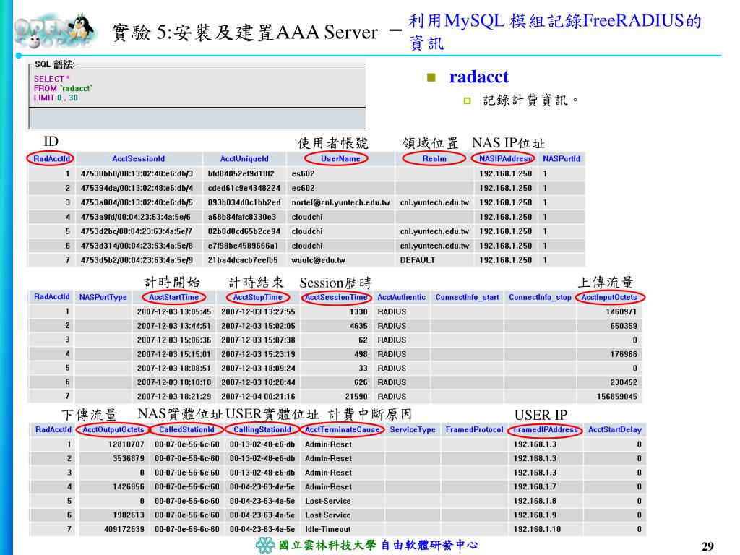
Task: Sort by the AcctSessionId column header
Action: [138, 159]
